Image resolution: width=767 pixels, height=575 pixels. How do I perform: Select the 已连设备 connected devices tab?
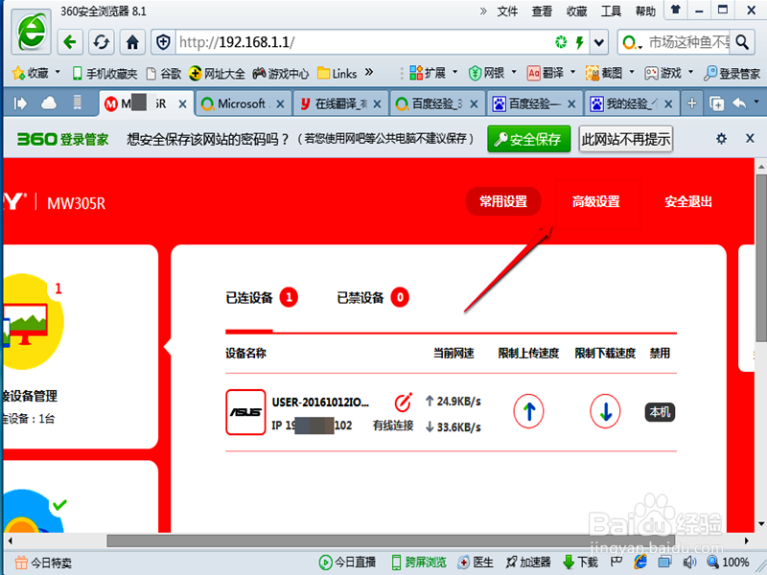pyautogui.click(x=262, y=298)
